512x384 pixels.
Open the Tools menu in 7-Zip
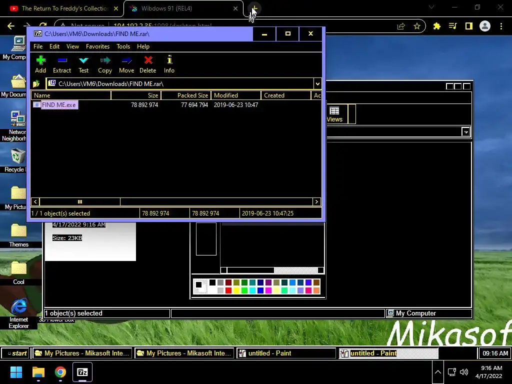[123, 46]
